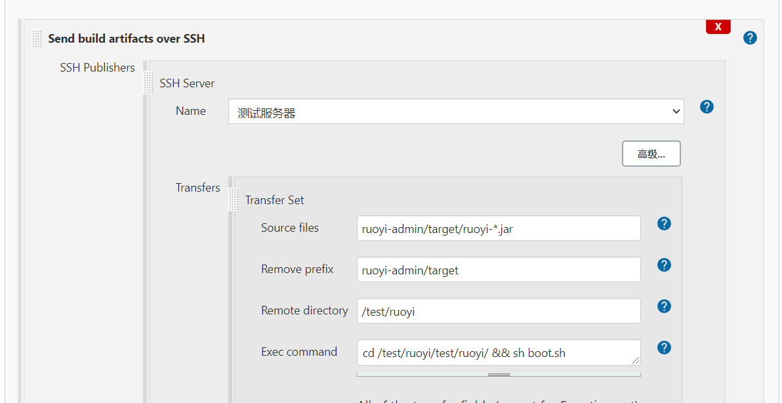The height and width of the screenshot is (403, 782).
Task: Click the Remove prefix label
Action: click(x=297, y=269)
